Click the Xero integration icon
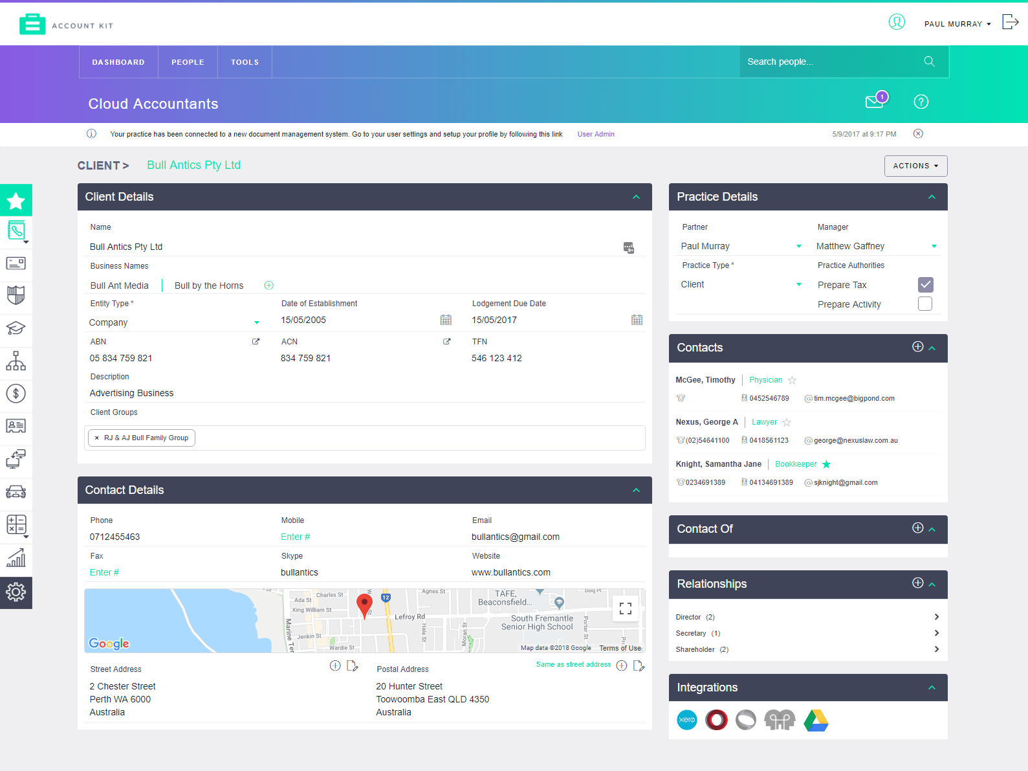Viewport: 1028px width, 771px height. point(686,720)
